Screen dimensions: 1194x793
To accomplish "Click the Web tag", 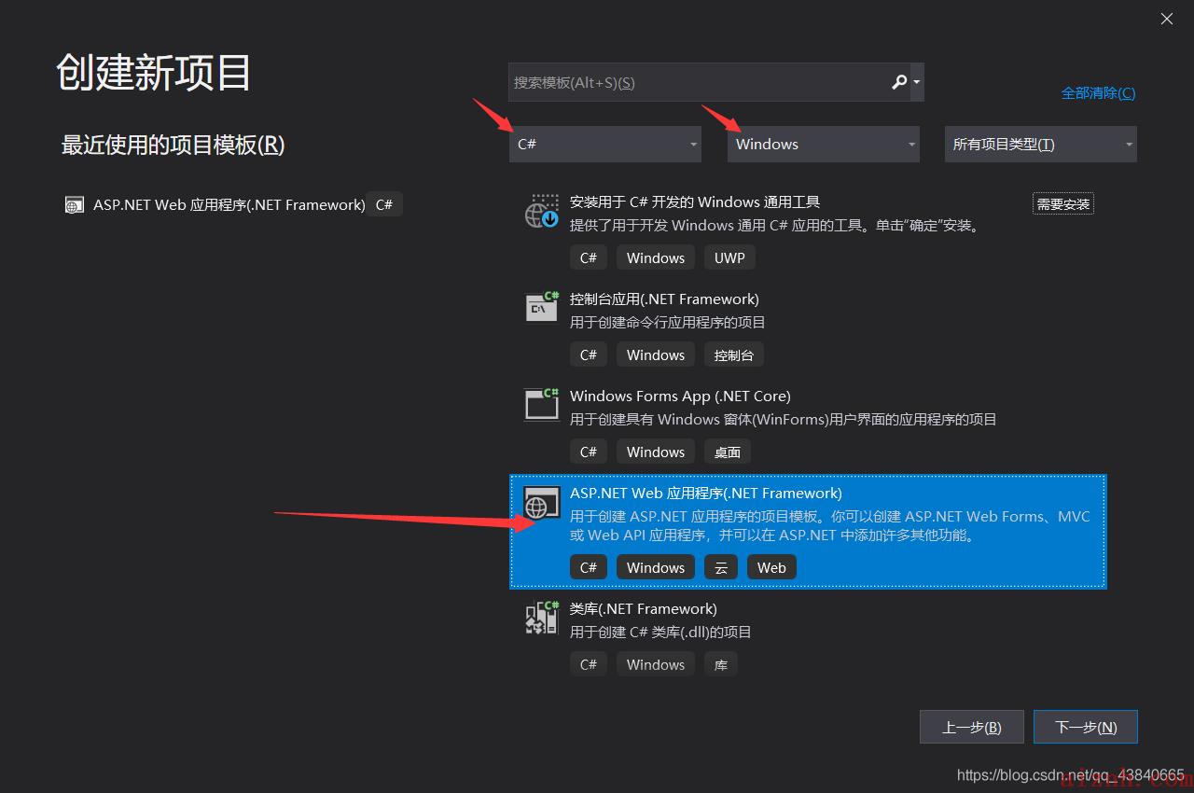I will click(771, 567).
